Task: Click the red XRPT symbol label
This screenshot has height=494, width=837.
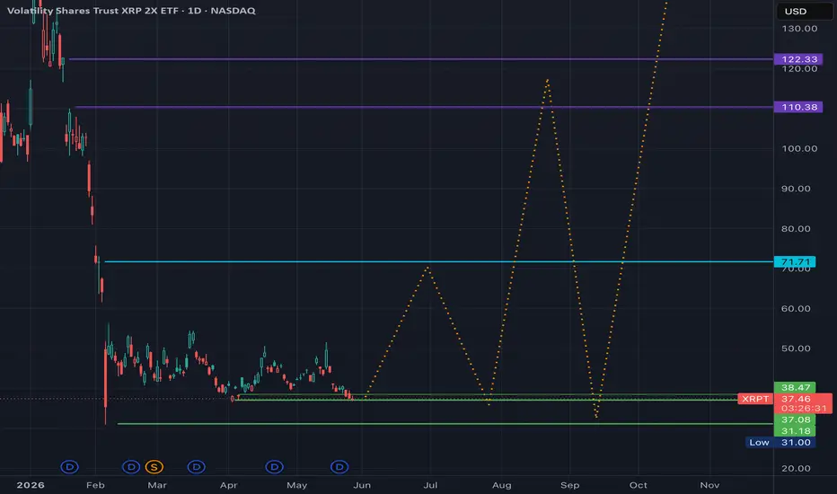Action: [755, 399]
